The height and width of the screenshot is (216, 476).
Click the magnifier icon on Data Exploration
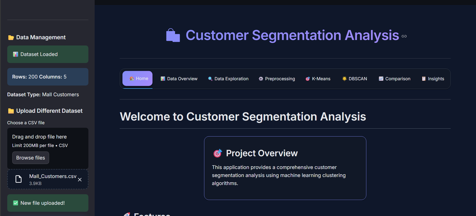pyautogui.click(x=210, y=79)
